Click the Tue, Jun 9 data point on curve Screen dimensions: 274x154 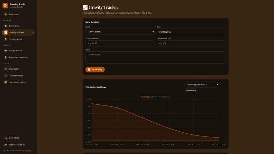[x=168, y=128]
